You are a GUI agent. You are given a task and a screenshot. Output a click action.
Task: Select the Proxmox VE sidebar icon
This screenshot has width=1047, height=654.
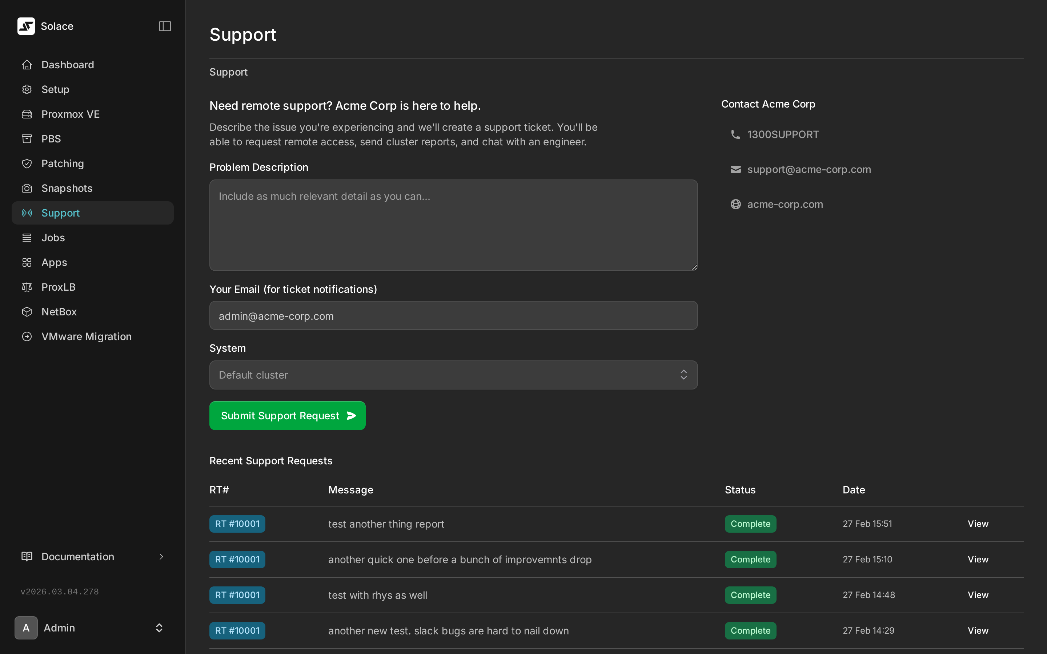27,114
